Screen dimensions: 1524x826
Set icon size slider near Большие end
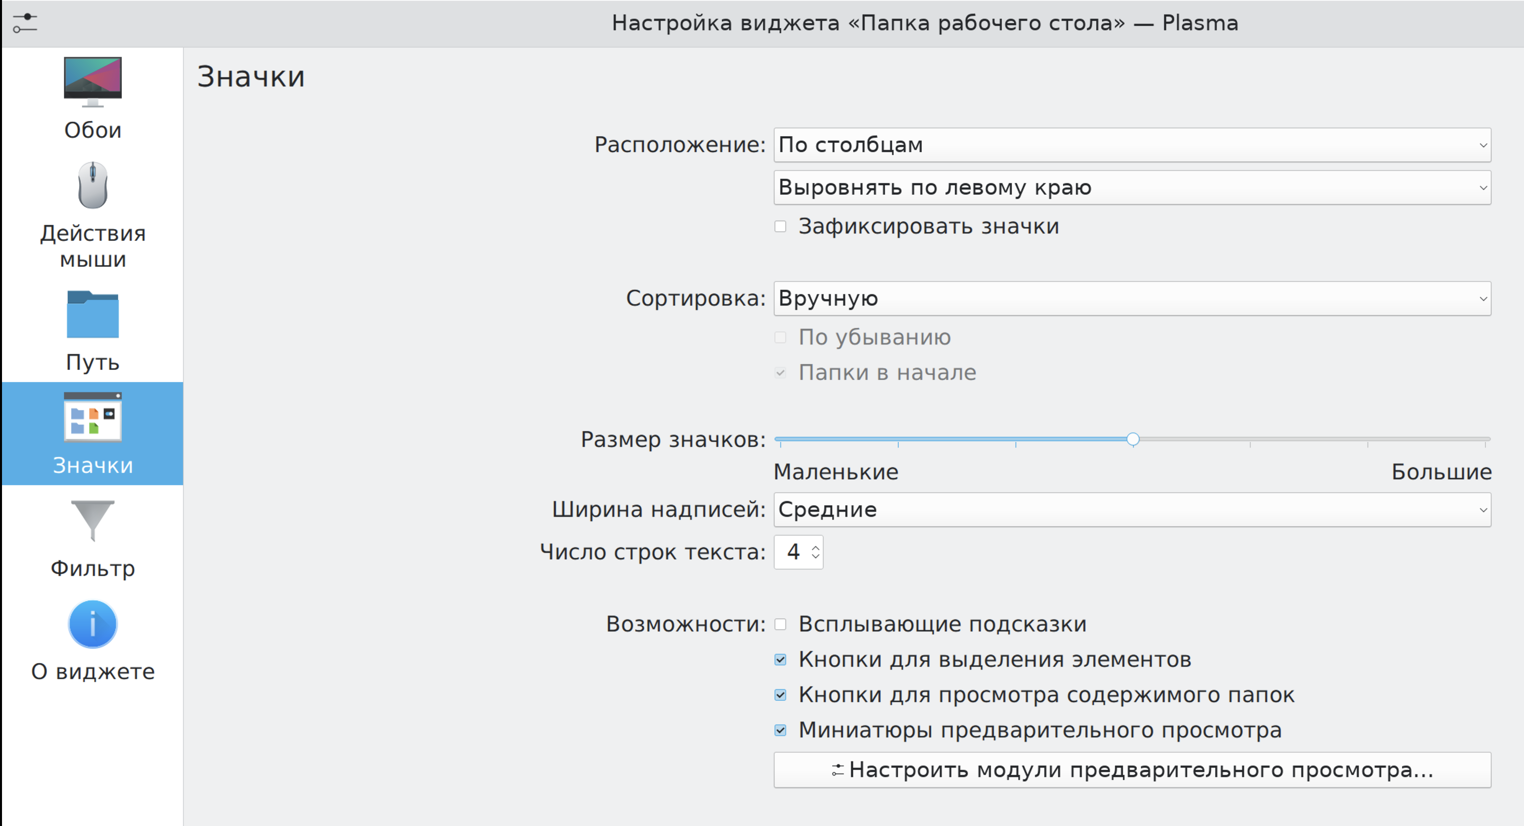(1485, 440)
